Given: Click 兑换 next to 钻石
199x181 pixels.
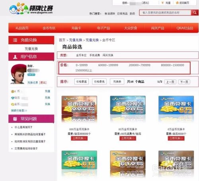Looking at the screenshot, I should coord(47,98).
